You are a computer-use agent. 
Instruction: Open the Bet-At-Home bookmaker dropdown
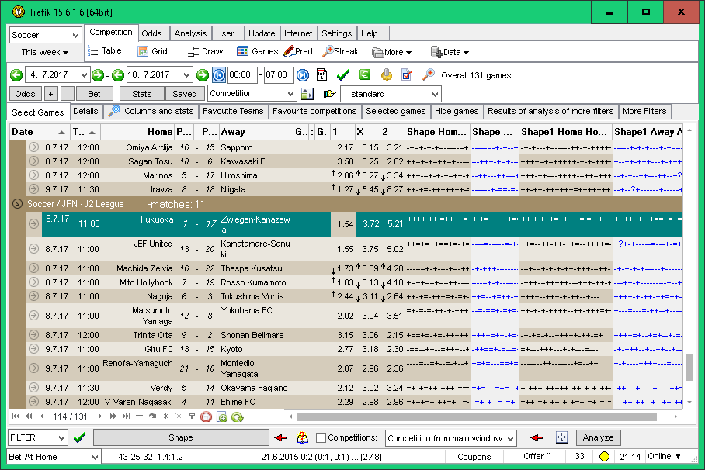[x=54, y=457]
